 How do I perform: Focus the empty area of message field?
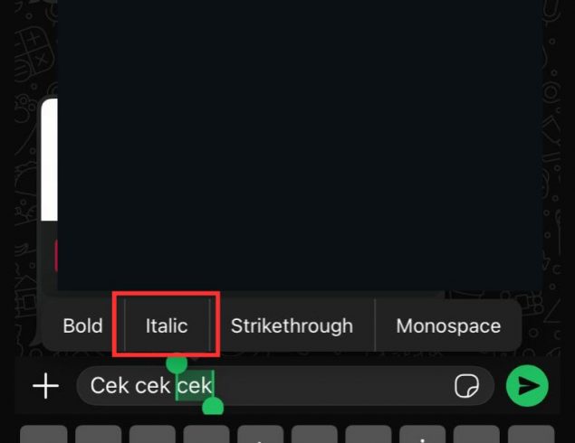tap(335, 386)
